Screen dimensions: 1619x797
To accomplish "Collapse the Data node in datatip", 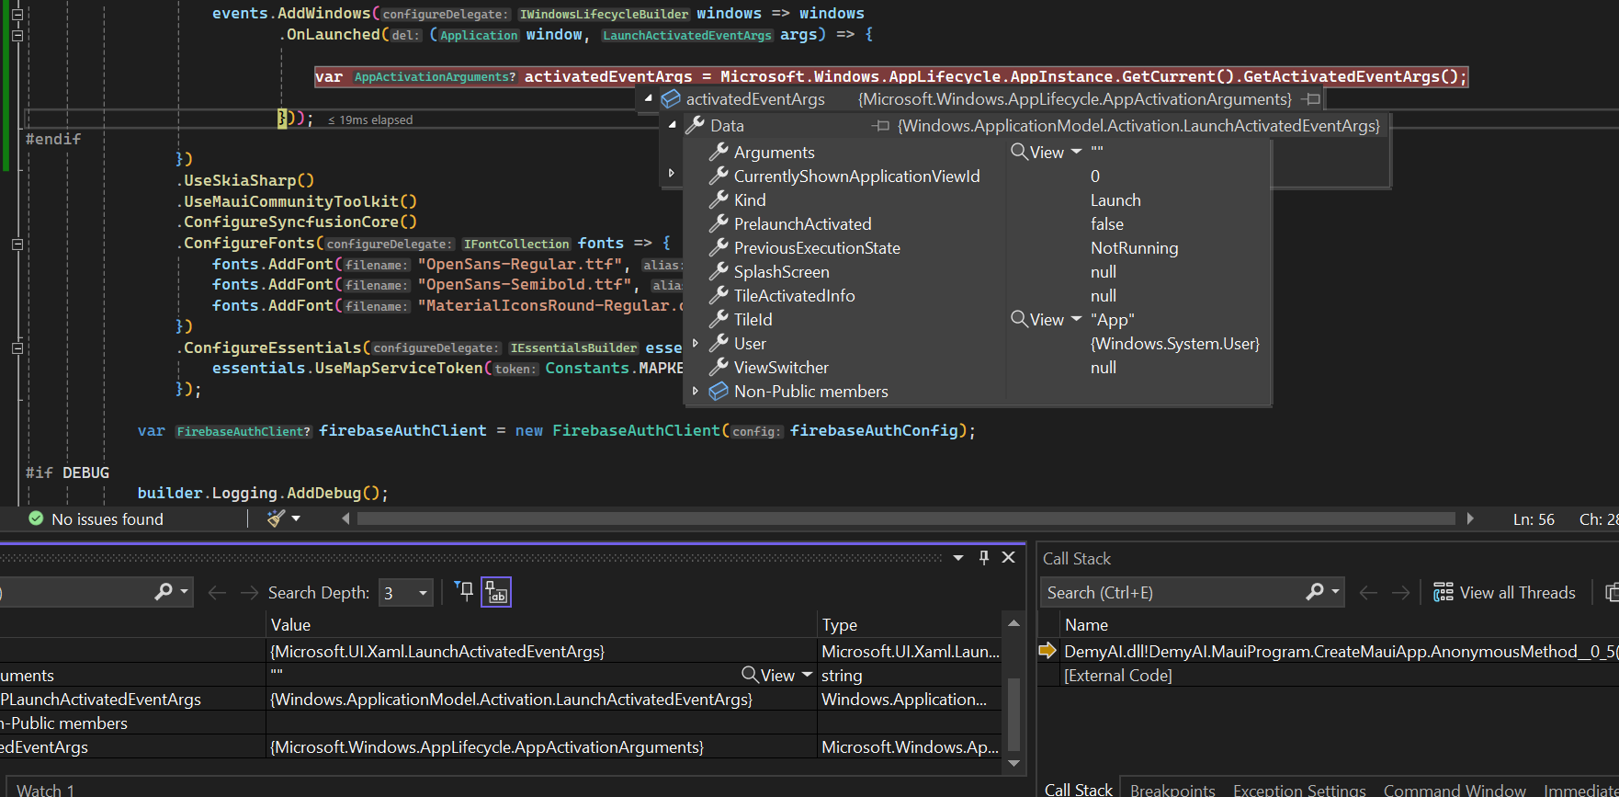I will pyautogui.click(x=673, y=125).
